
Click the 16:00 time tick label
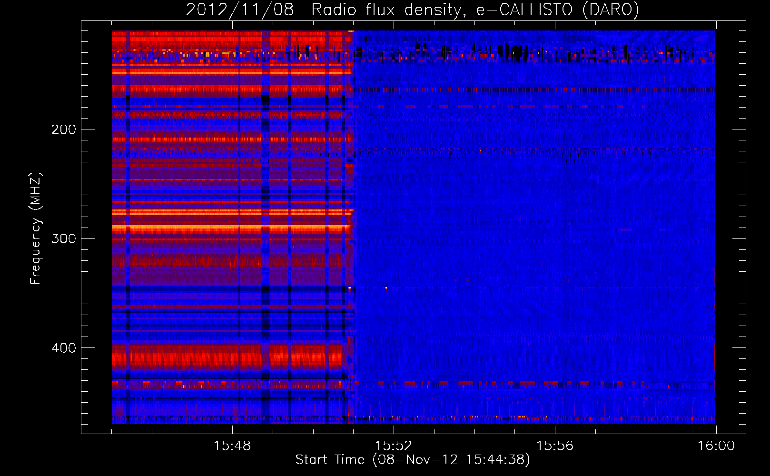coord(716,446)
